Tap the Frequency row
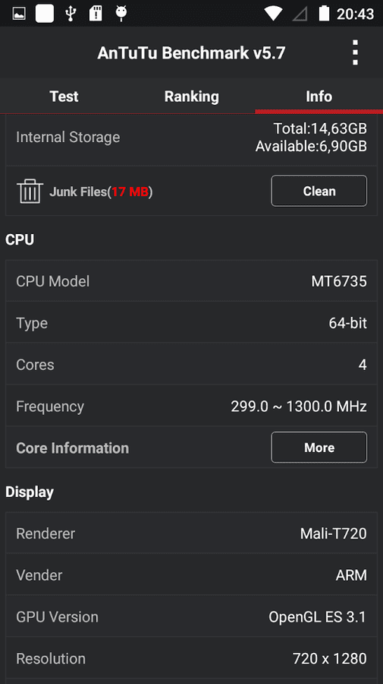The image size is (383, 684). [x=191, y=406]
